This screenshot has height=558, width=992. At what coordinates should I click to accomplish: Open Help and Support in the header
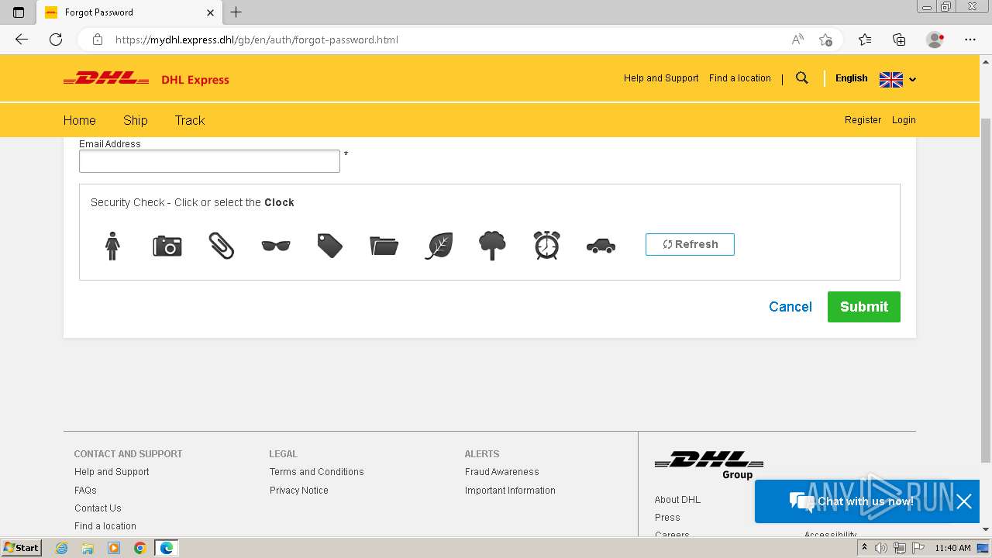(661, 78)
